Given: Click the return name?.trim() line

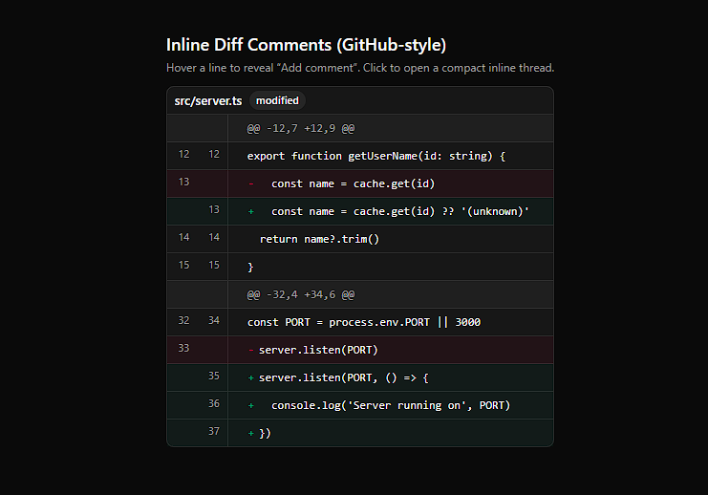Looking at the screenshot, I should 360,239.
